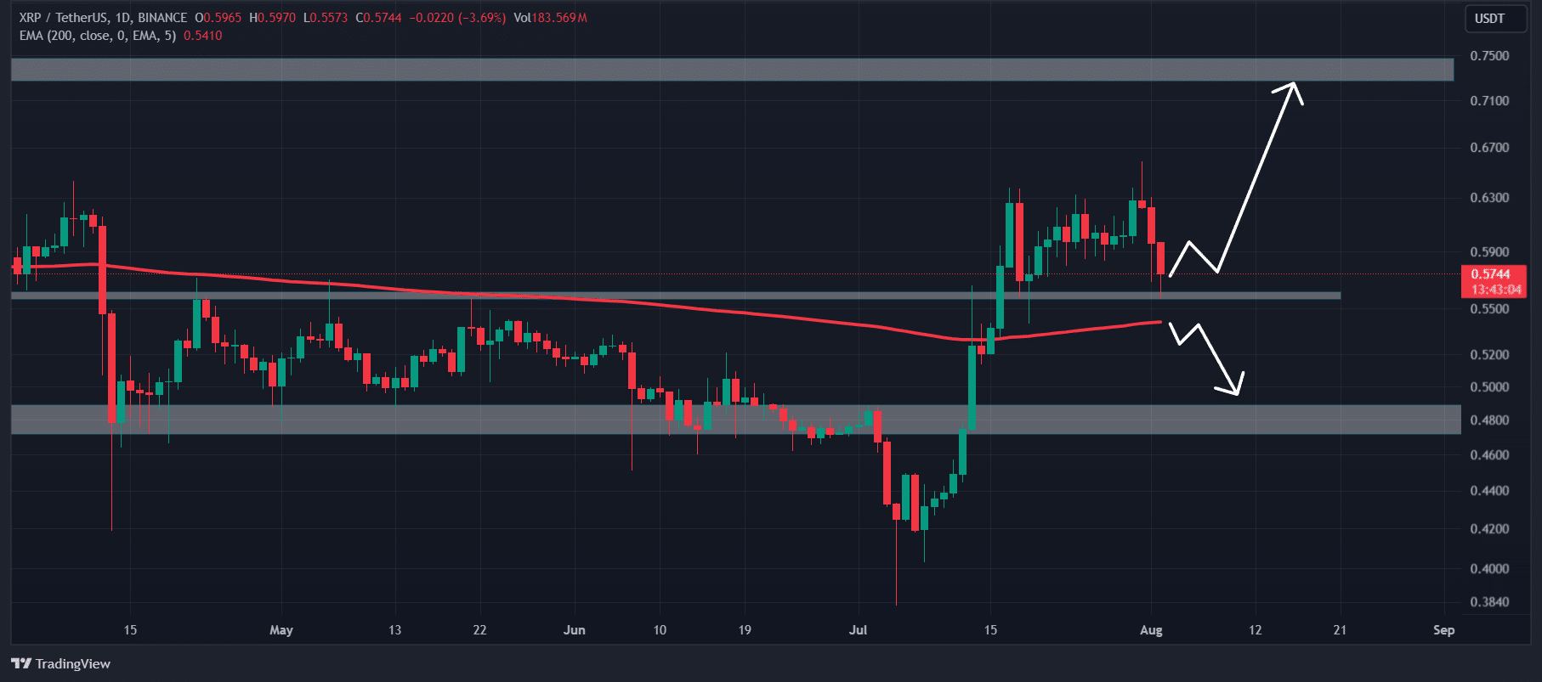Click the red 0.5744 current price label
The image size is (1542, 682).
coord(1491,273)
